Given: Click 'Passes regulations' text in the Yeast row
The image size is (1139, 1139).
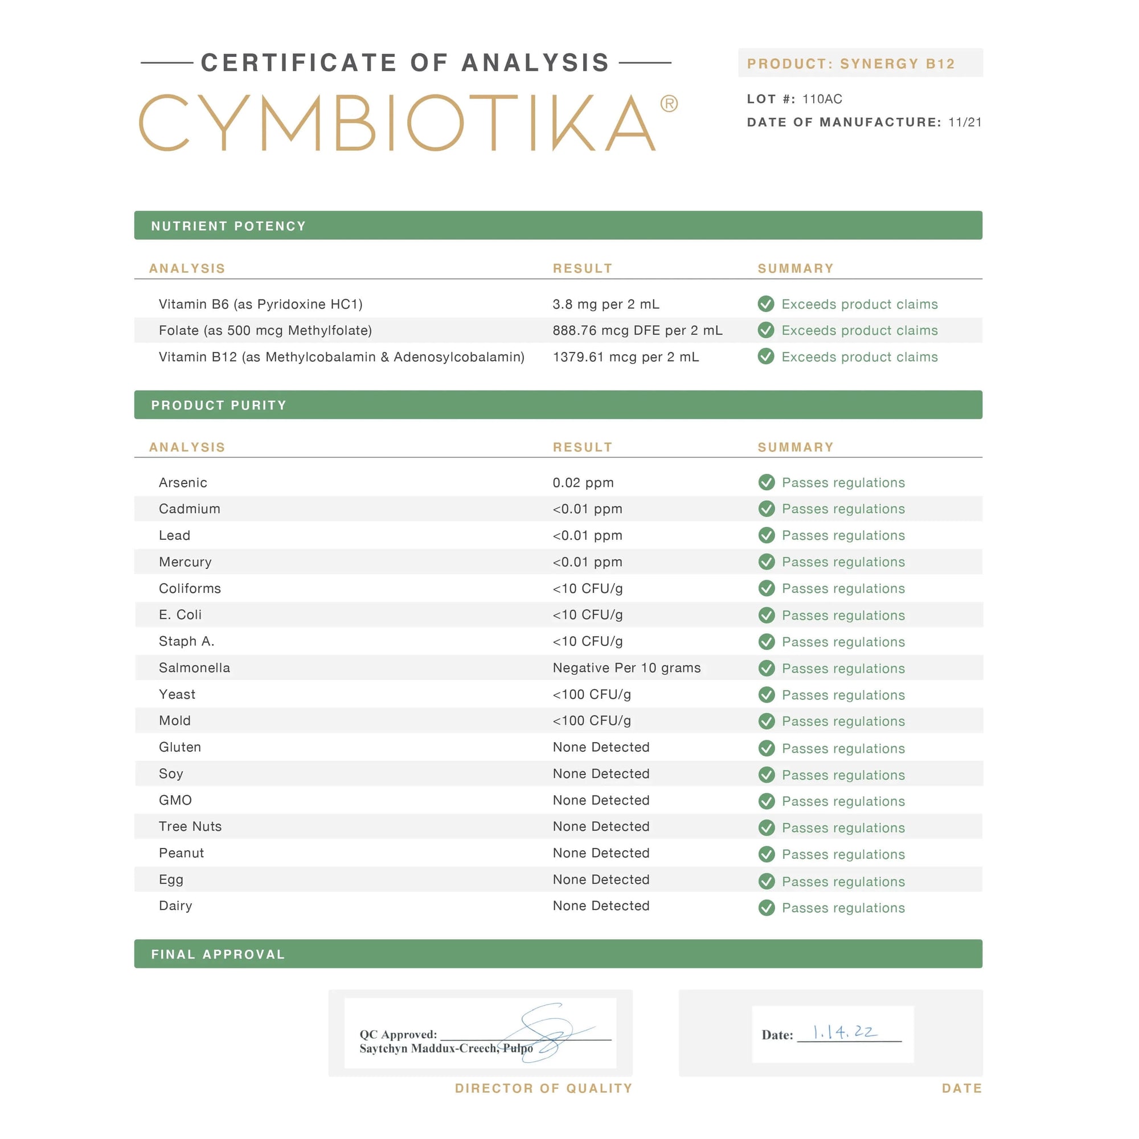Looking at the screenshot, I should tap(843, 695).
